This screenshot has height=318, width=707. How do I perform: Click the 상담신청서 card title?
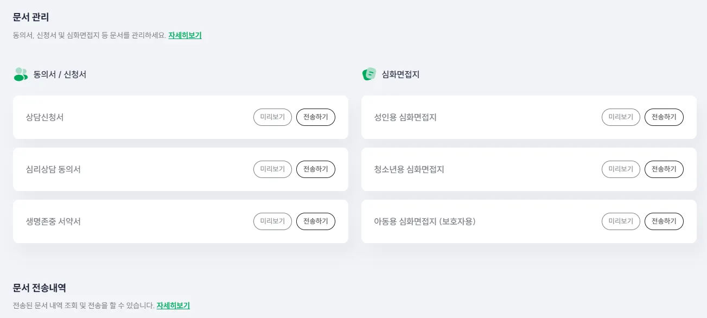(44, 117)
